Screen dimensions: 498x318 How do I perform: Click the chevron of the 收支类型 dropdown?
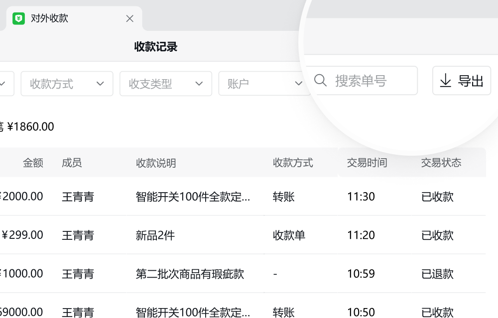tap(199, 84)
